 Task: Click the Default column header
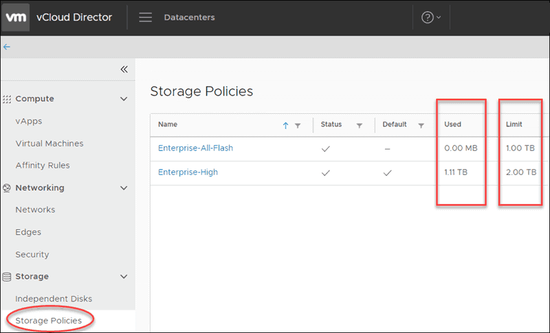click(395, 124)
